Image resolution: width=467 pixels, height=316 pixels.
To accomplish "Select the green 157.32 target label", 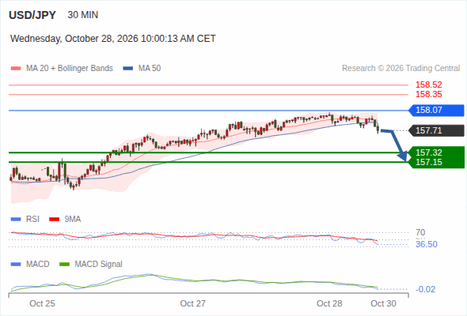I will pos(429,152).
